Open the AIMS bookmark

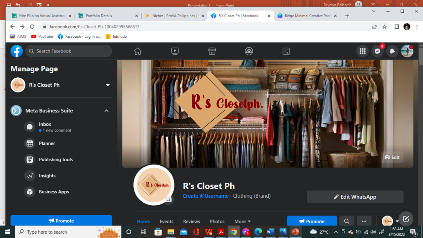point(18,37)
